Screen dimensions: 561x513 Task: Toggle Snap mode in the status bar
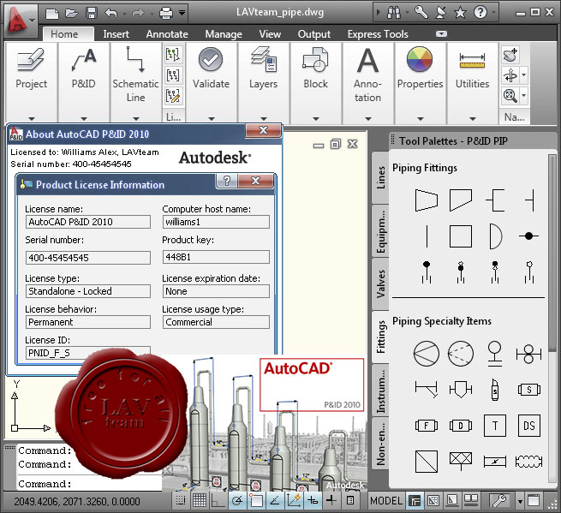tap(181, 500)
